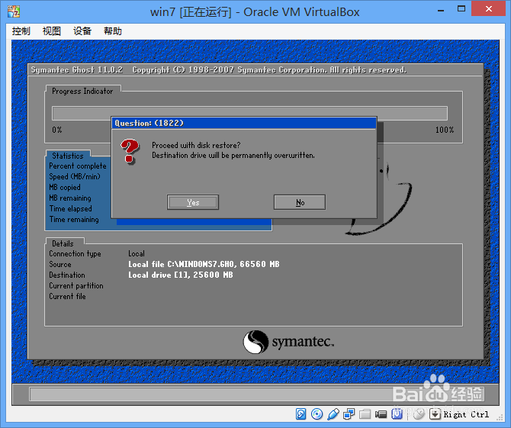Click the Current partition label
The image size is (511, 428).
tap(76, 286)
